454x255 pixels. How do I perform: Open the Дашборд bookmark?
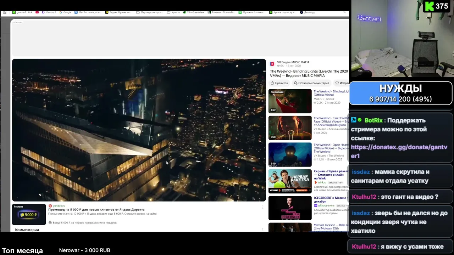pyautogui.click(x=307, y=12)
